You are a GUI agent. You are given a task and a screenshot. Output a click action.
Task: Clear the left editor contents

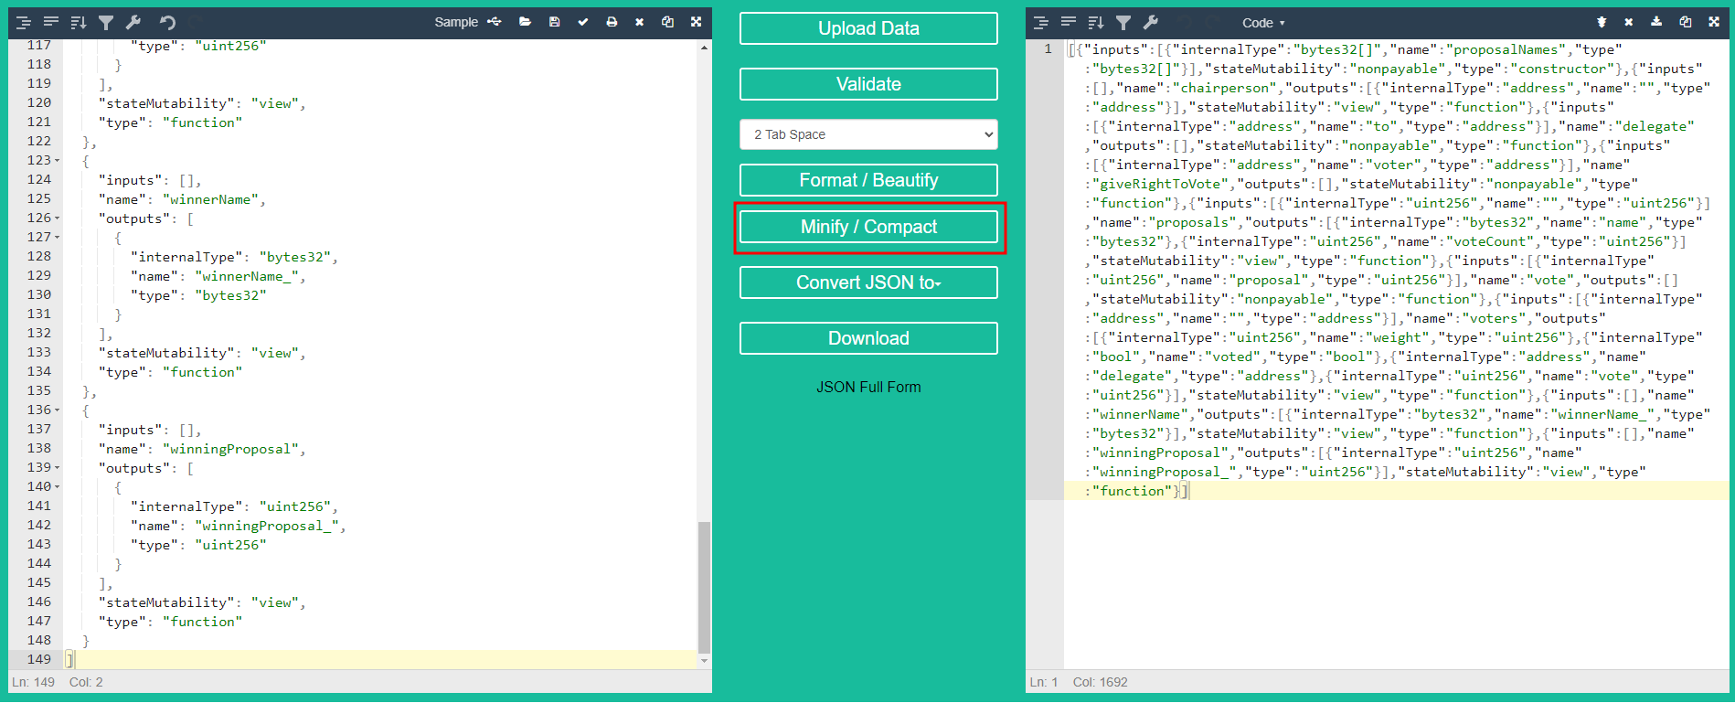coord(639,22)
